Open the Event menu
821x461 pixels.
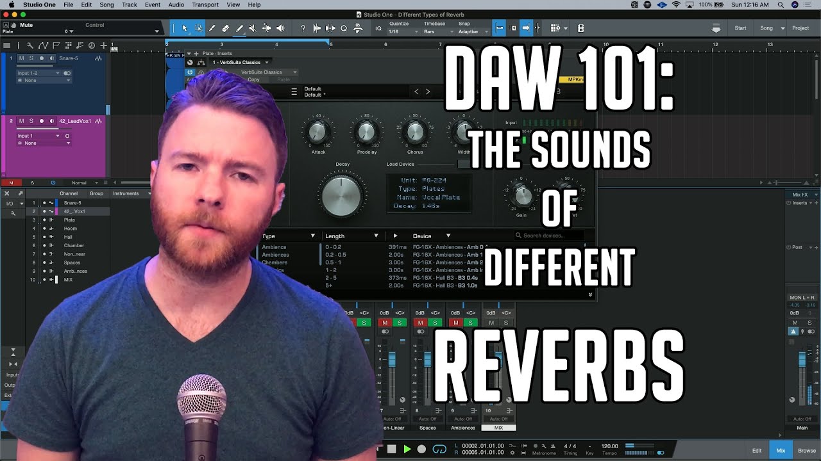click(x=153, y=4)
